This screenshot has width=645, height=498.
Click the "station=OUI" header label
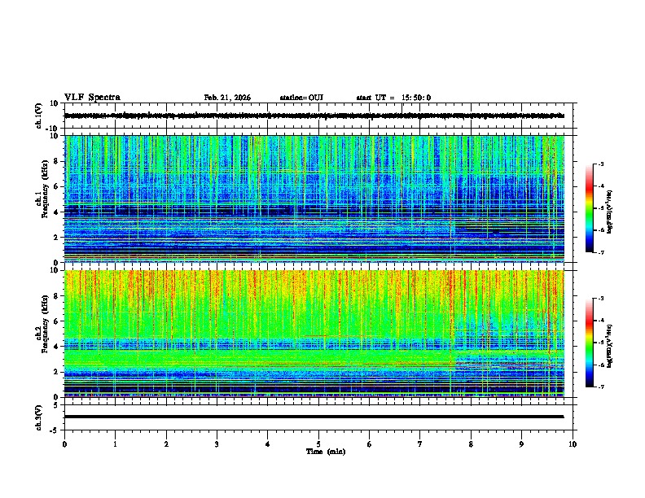tap(301, 98)
